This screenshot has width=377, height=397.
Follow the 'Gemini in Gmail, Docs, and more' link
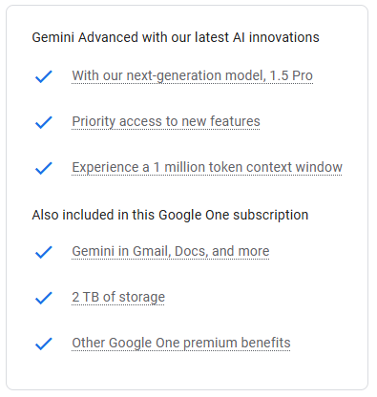pyautogui.click(x=171, y=251)
